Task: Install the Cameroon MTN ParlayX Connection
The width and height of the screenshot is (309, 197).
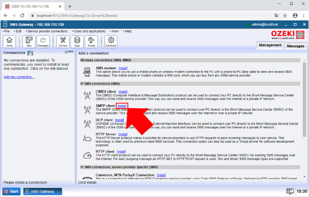Action: click(x=161, y=175)
